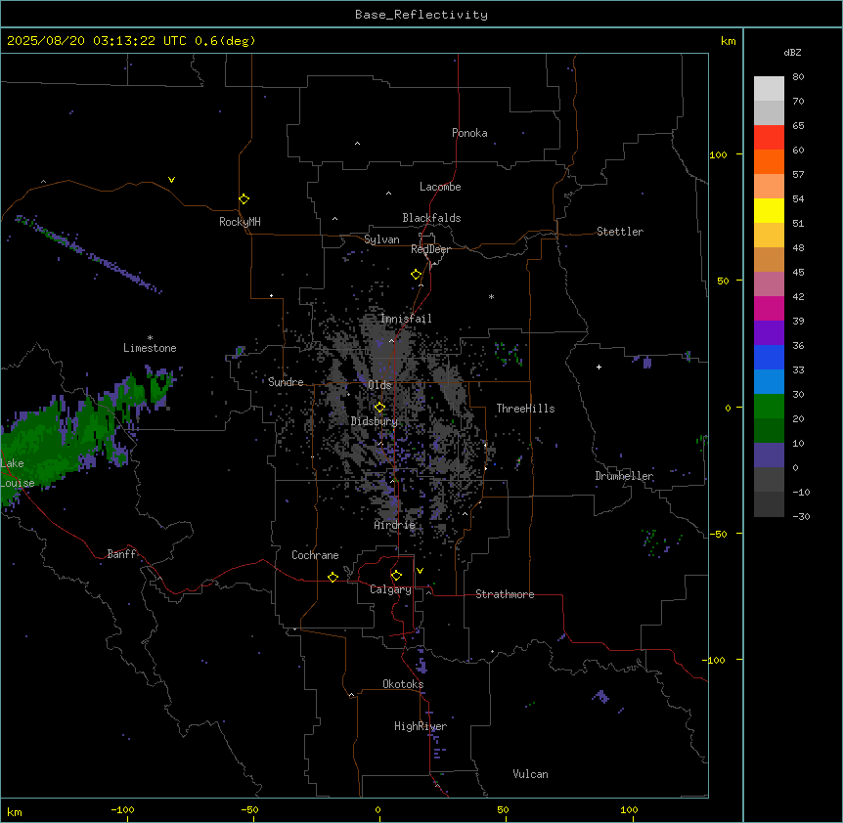Screen dimensions: 843x823
Task: Click the Okotoks city label
Action: 403,684
